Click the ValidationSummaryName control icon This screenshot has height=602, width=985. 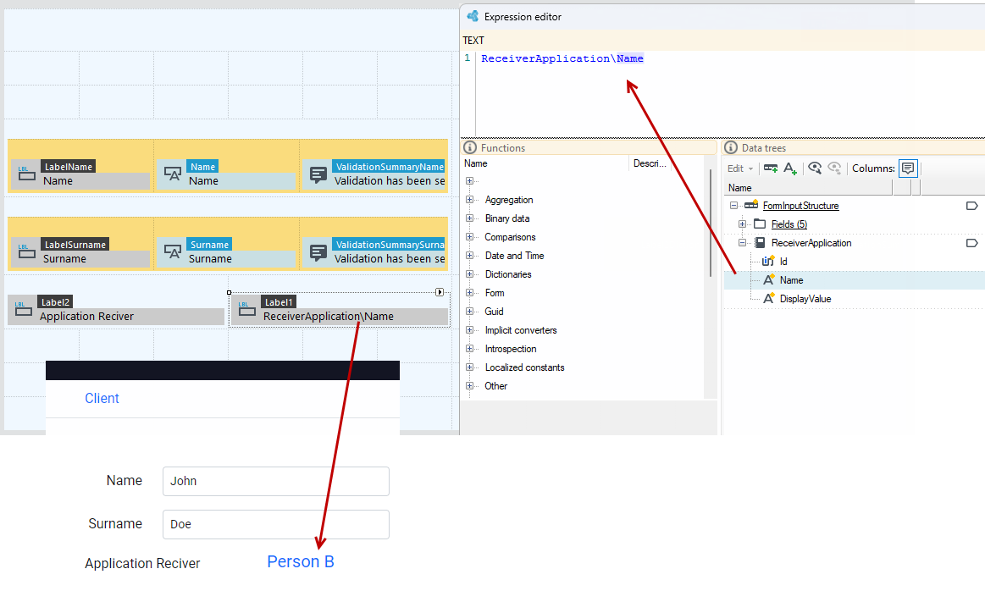318,174
